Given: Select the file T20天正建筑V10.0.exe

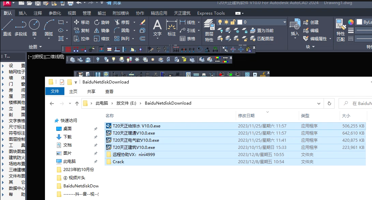Looking at the screenshot, I should pyautogui.click(x=134, y=147).
